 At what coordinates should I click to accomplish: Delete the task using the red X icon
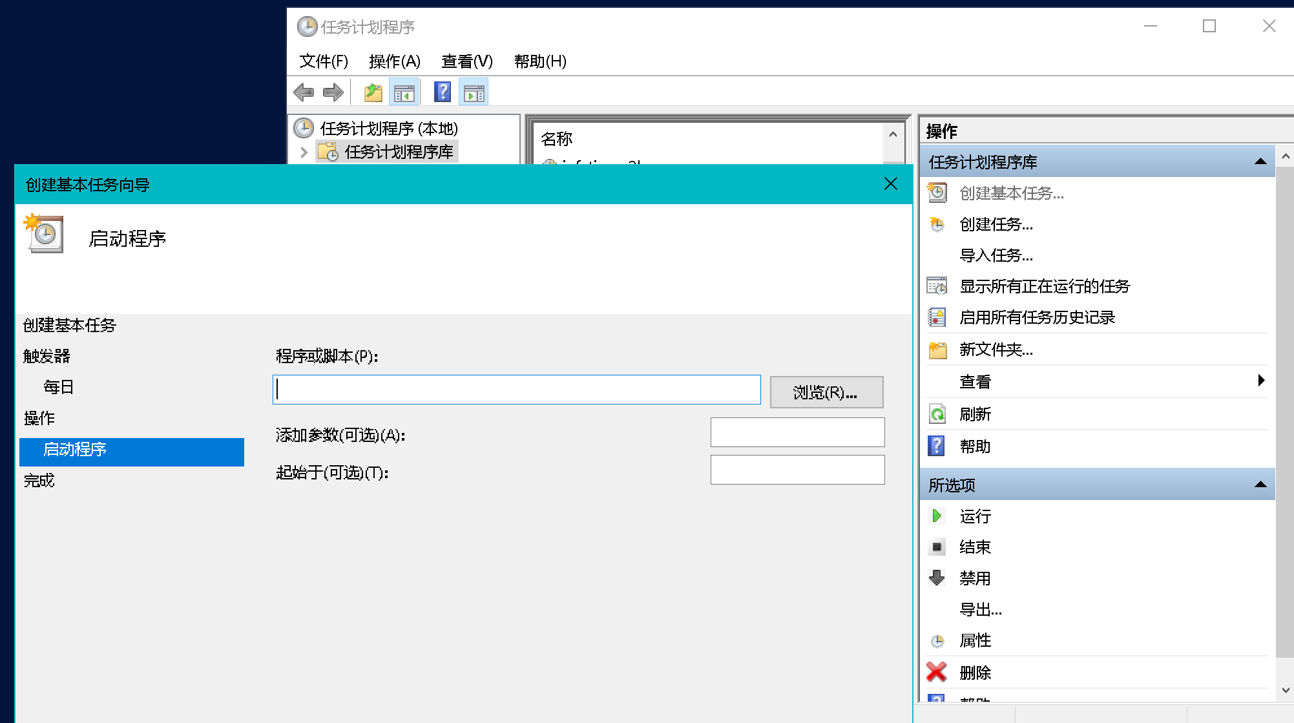click(937, 672)
